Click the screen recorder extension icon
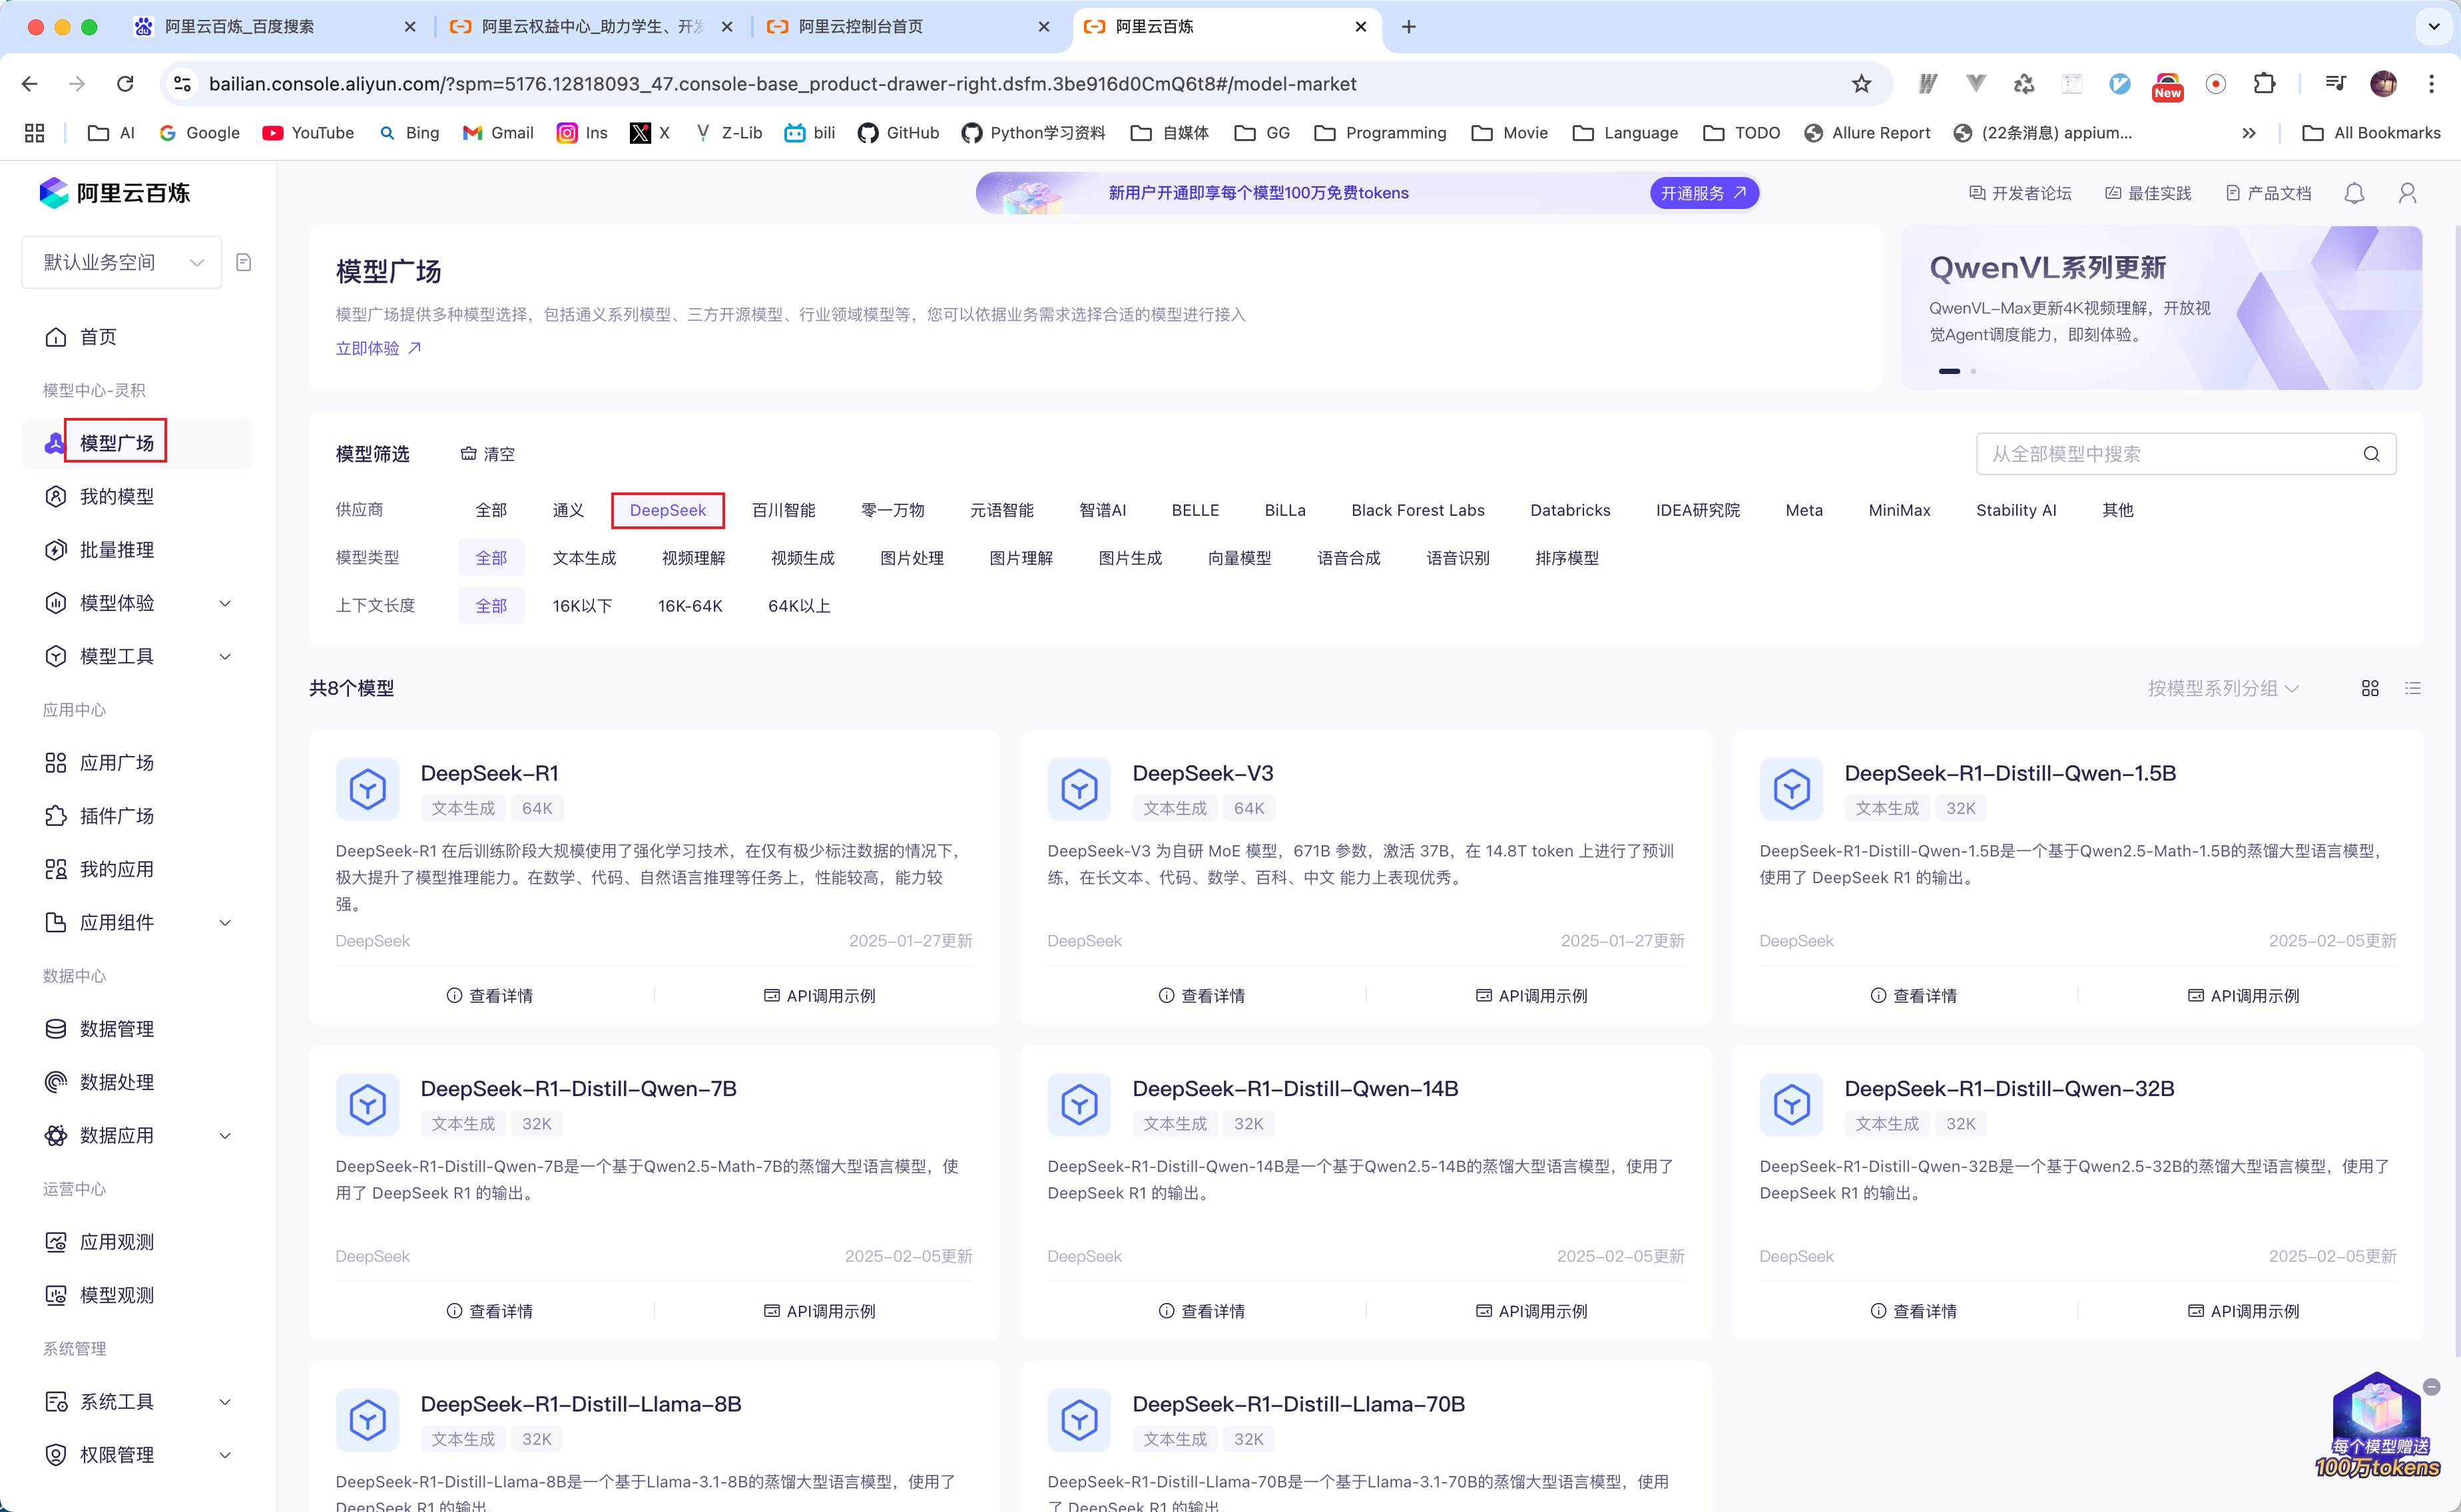 2216,84
